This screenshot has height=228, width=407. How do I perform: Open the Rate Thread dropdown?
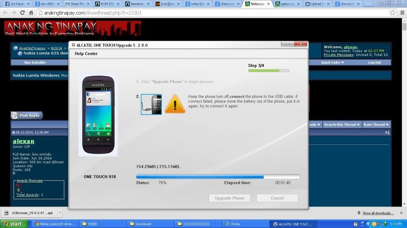pos(376,125)
